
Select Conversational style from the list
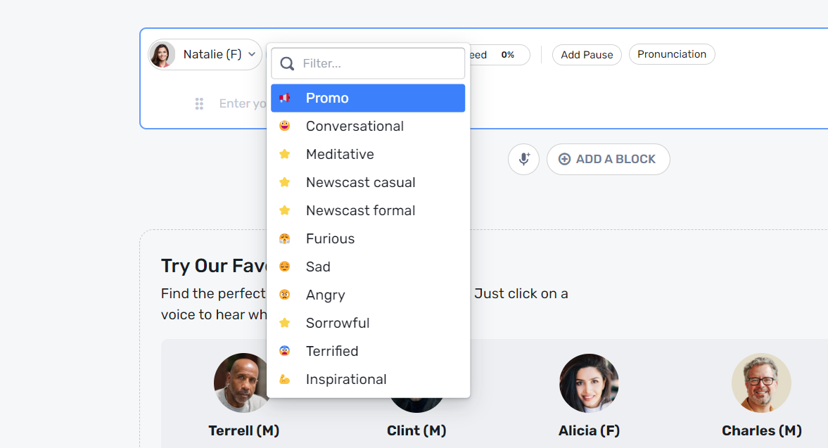tap(355, 127)
